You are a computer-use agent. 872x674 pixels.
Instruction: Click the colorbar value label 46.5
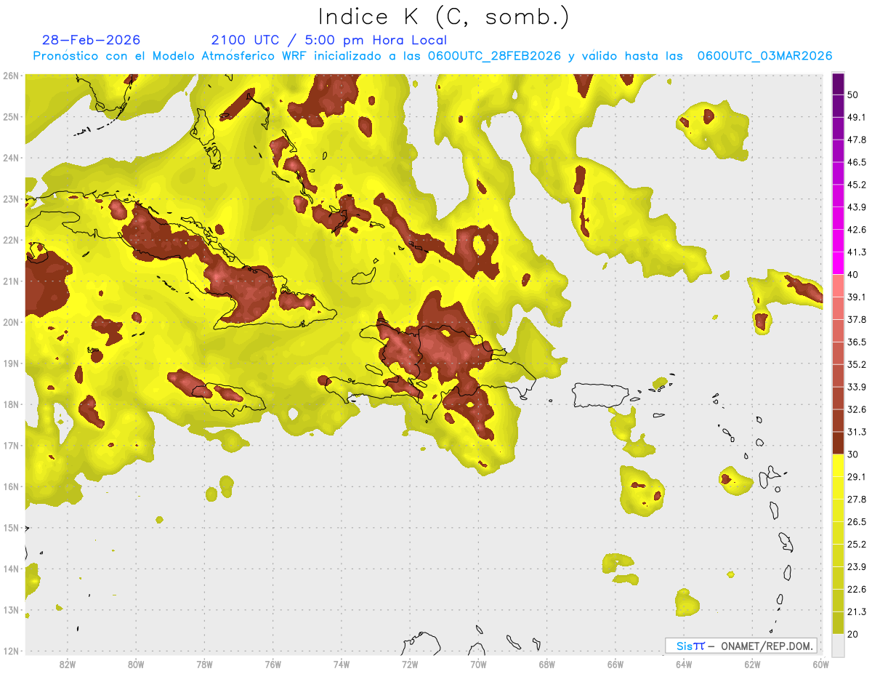click(x=856, y=162)
